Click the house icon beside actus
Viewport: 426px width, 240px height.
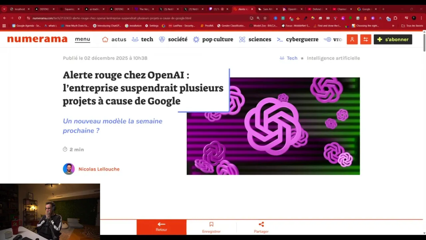(x=105, y=39)
